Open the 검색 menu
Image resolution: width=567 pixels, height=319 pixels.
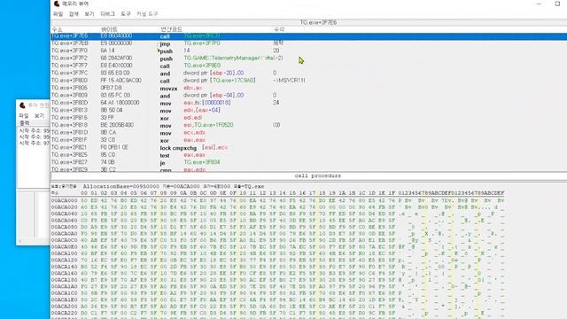(x=74, y=14)
